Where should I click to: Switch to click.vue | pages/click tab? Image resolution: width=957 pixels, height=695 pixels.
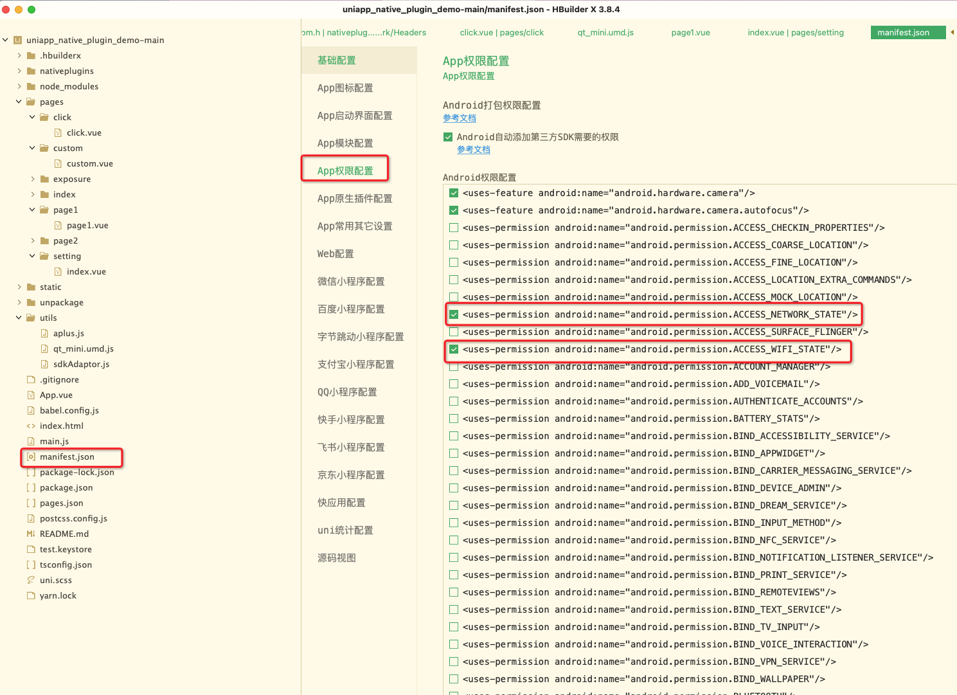(x=502, y=33)
